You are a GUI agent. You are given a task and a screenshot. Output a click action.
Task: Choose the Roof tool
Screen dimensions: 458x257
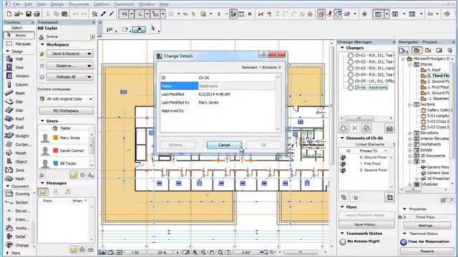pyautogui.click(x=19, y=119)
